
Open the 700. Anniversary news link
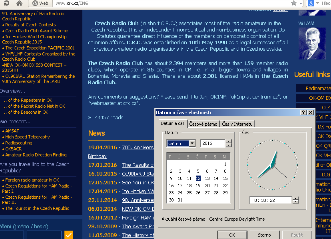(138, 147)
